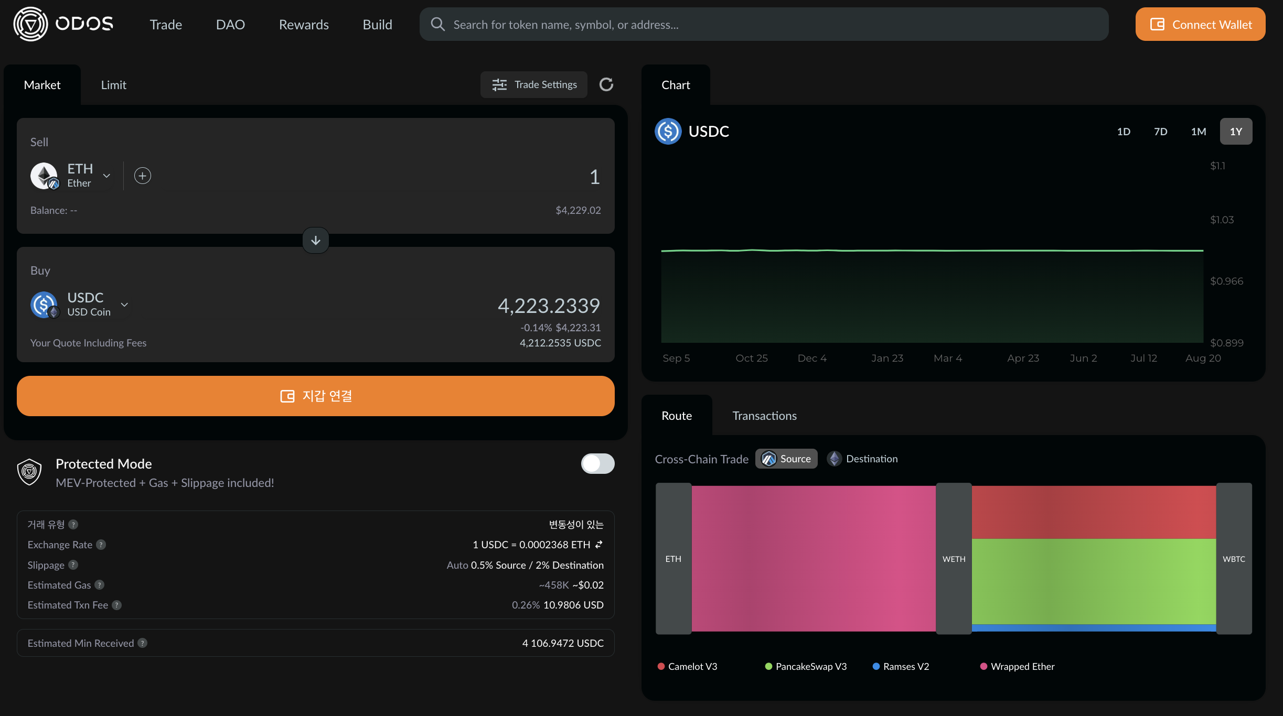Screen dimensions: 1283x716
Task: Click the pink Wrapped Ether route band
Action: point(814,559)
